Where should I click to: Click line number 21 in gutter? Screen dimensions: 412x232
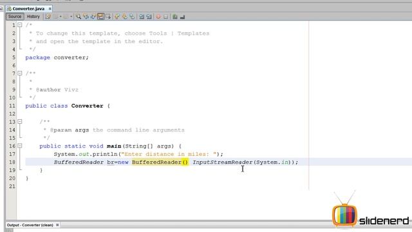pos(12,186)
